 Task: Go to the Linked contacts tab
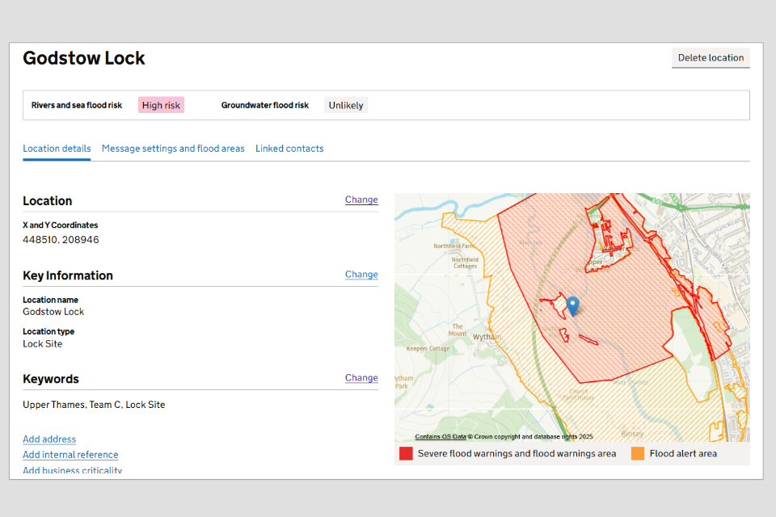tap(289, 149)
